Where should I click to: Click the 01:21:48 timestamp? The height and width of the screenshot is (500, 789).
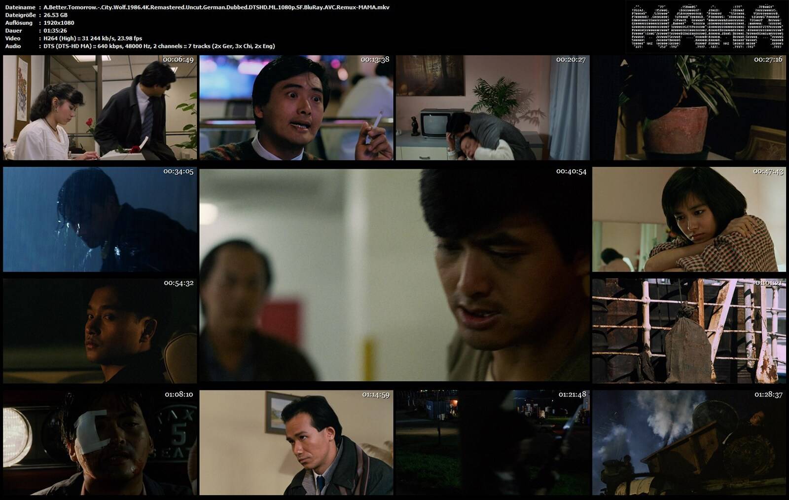click(572, 395)
